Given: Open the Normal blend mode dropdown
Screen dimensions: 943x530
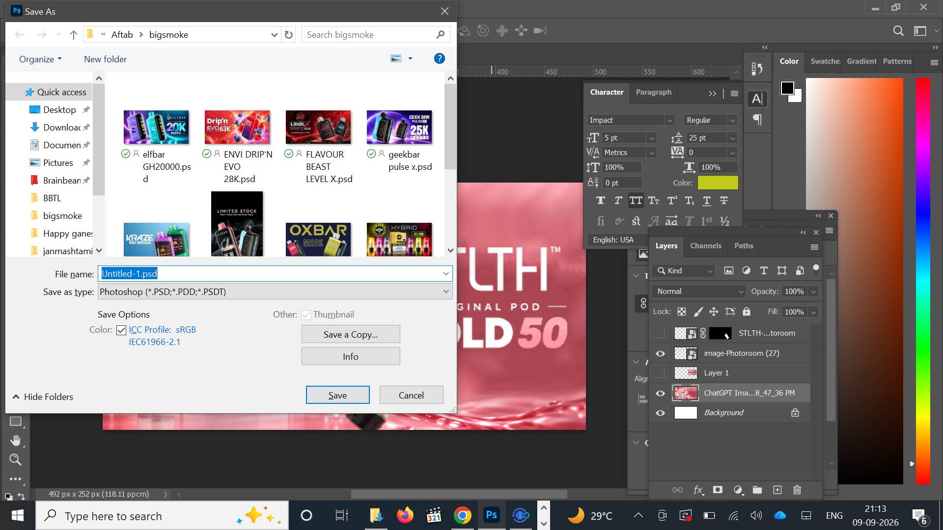Looking at the screenshot, I should coord(698,291).
